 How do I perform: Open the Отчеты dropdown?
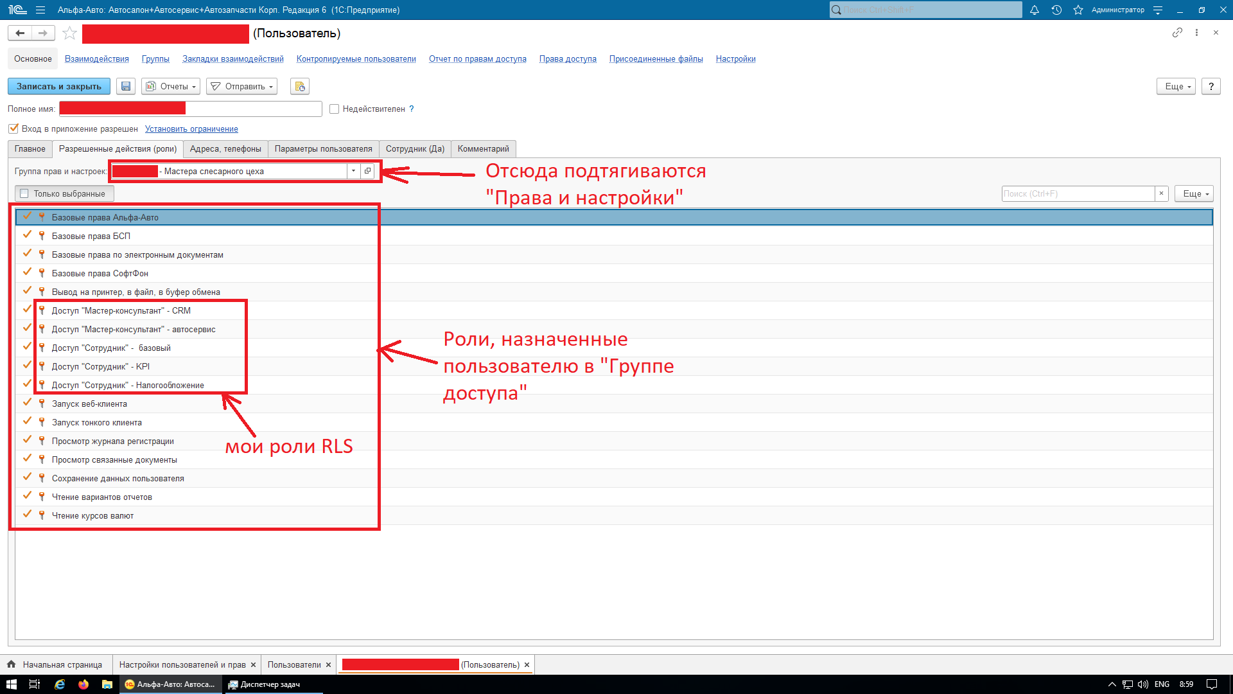(x=171, y=86)
